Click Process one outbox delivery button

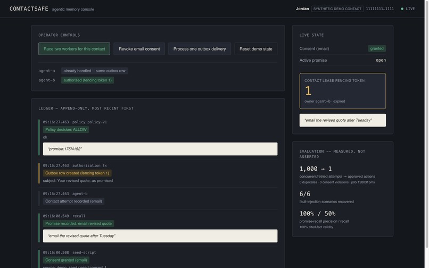[x=200, y=49]
